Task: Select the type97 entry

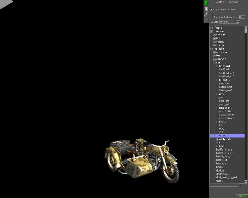Action: coord(224,136)
